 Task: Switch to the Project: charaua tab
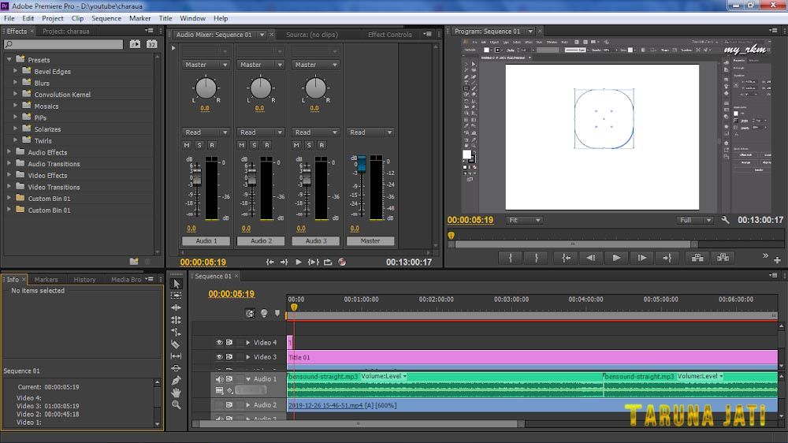click(x=66, y=32)
